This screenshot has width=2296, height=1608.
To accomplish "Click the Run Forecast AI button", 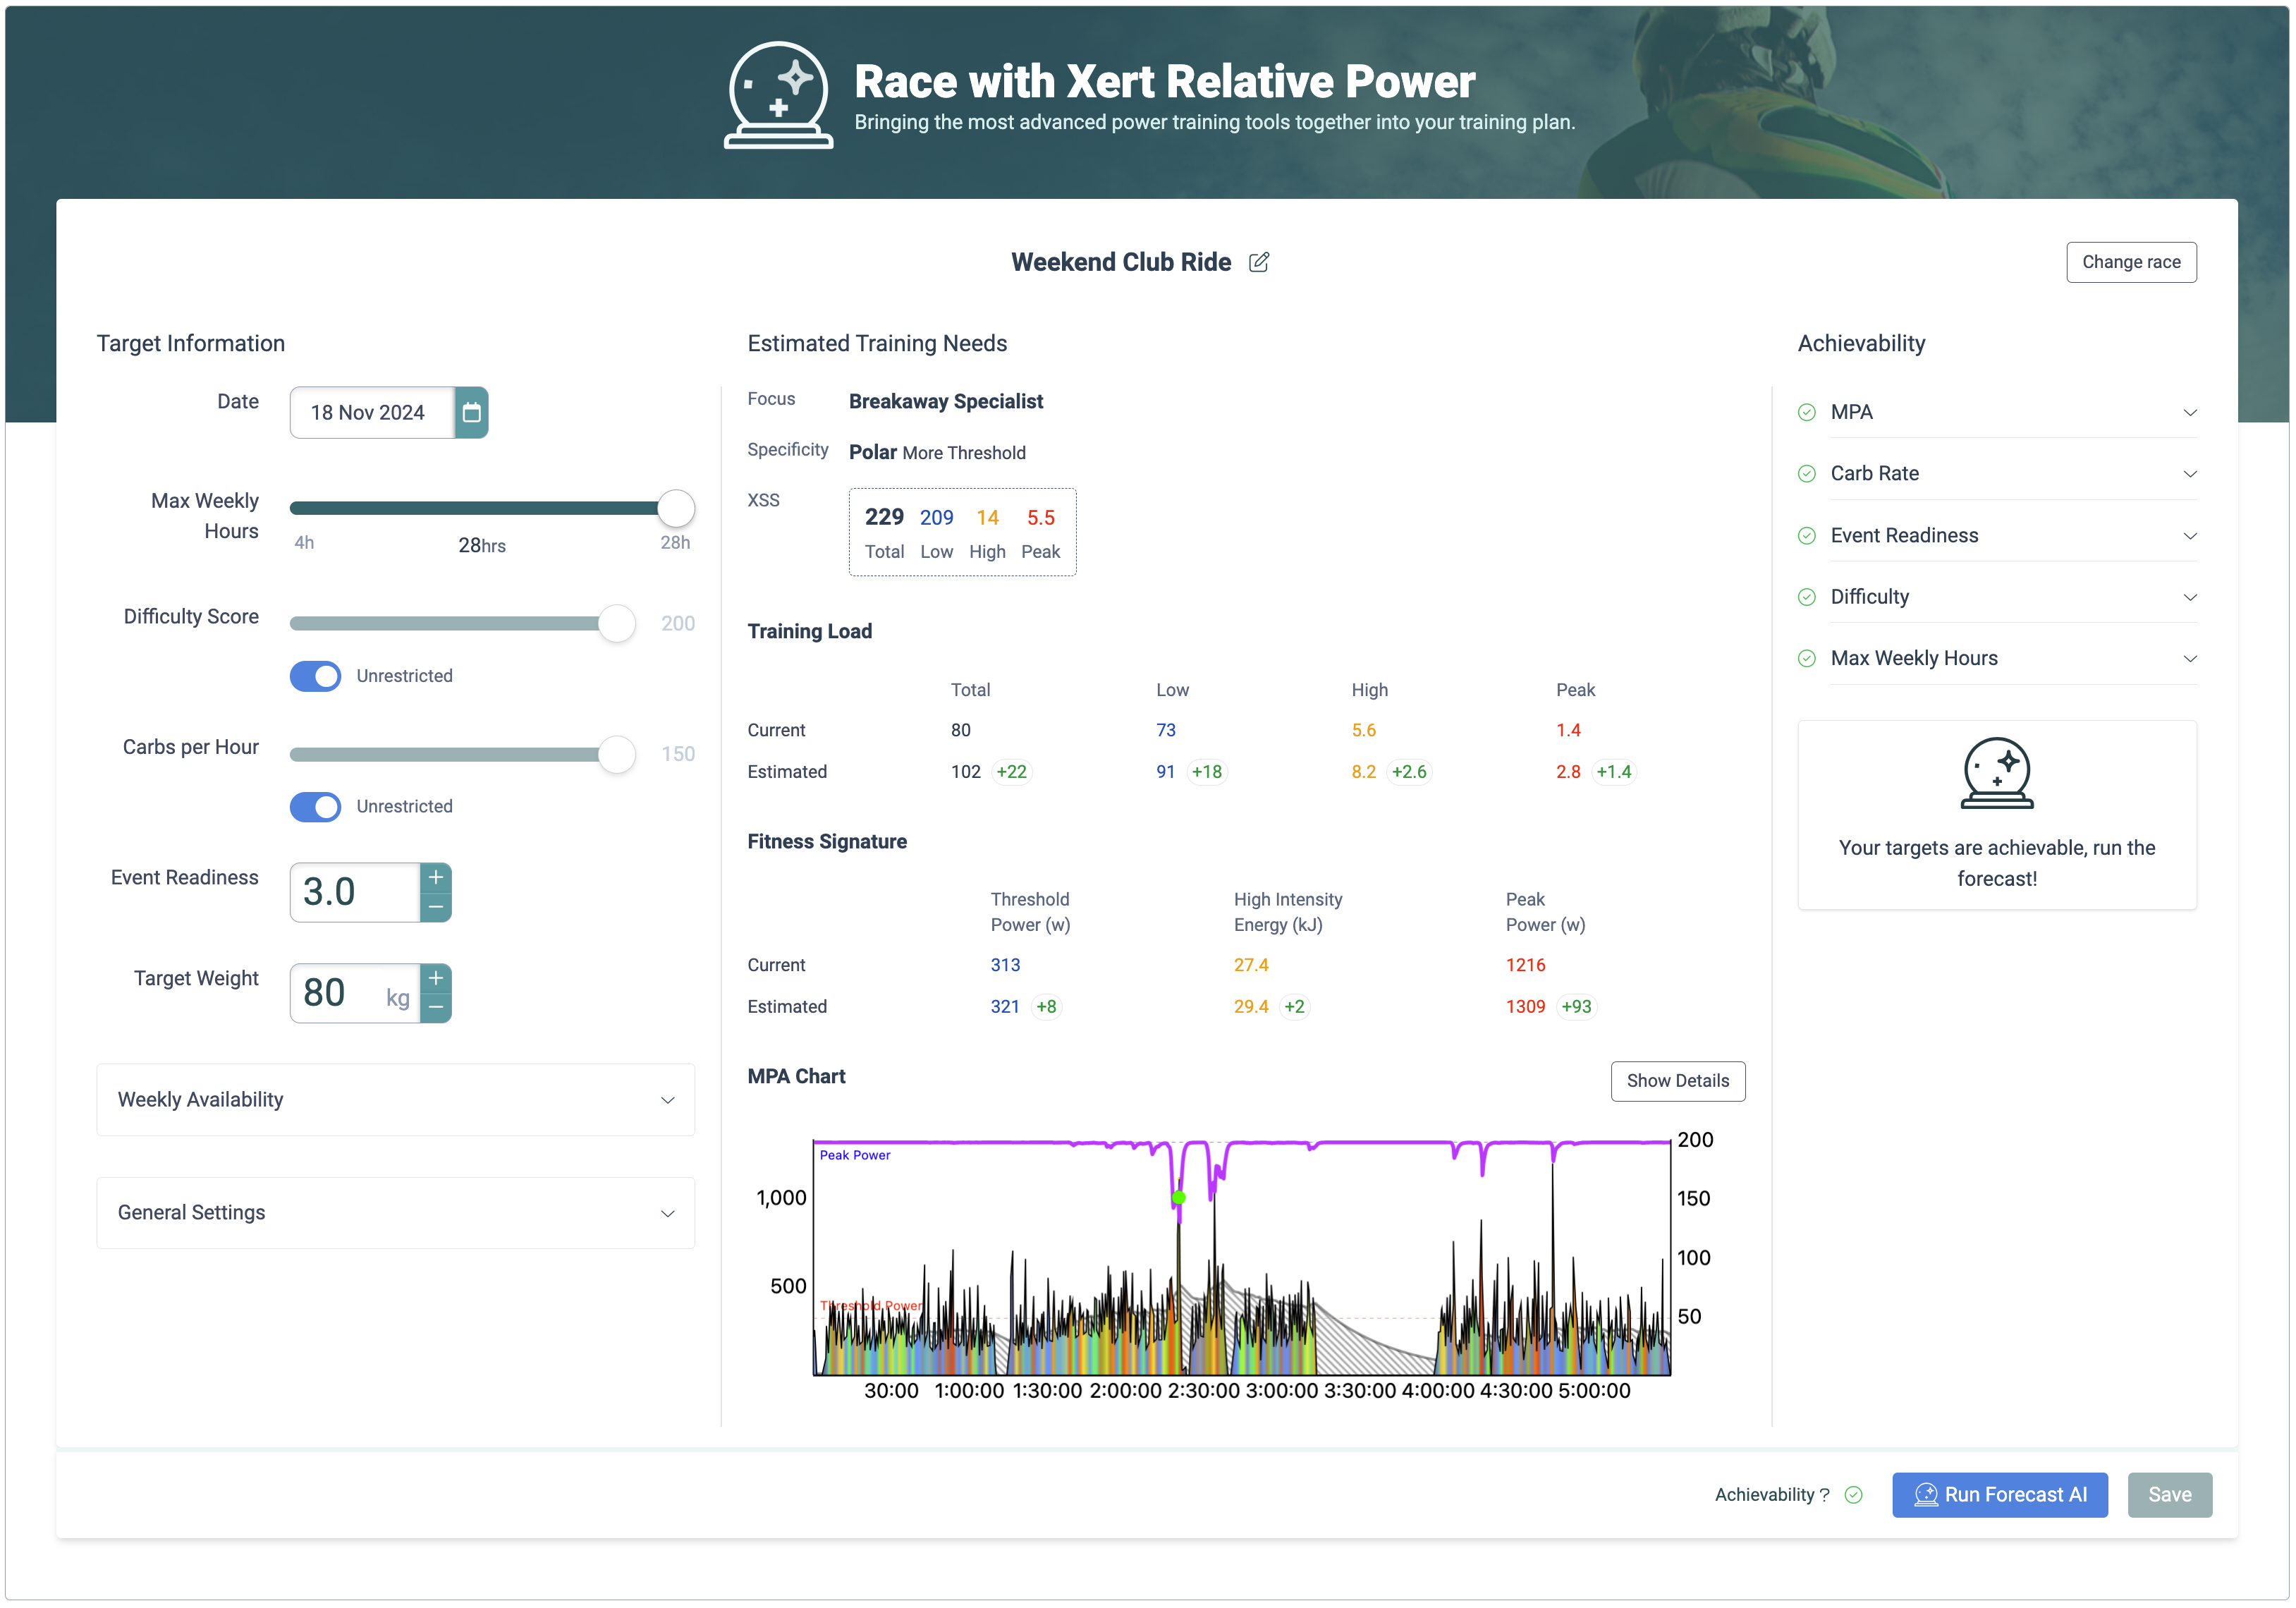I will [x=1999, y=1495].
